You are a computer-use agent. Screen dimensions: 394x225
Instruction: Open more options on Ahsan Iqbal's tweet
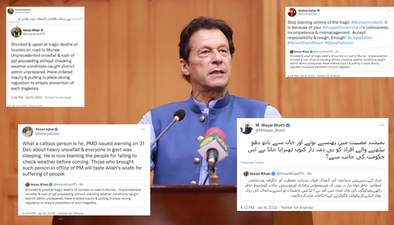coord(143,129)
